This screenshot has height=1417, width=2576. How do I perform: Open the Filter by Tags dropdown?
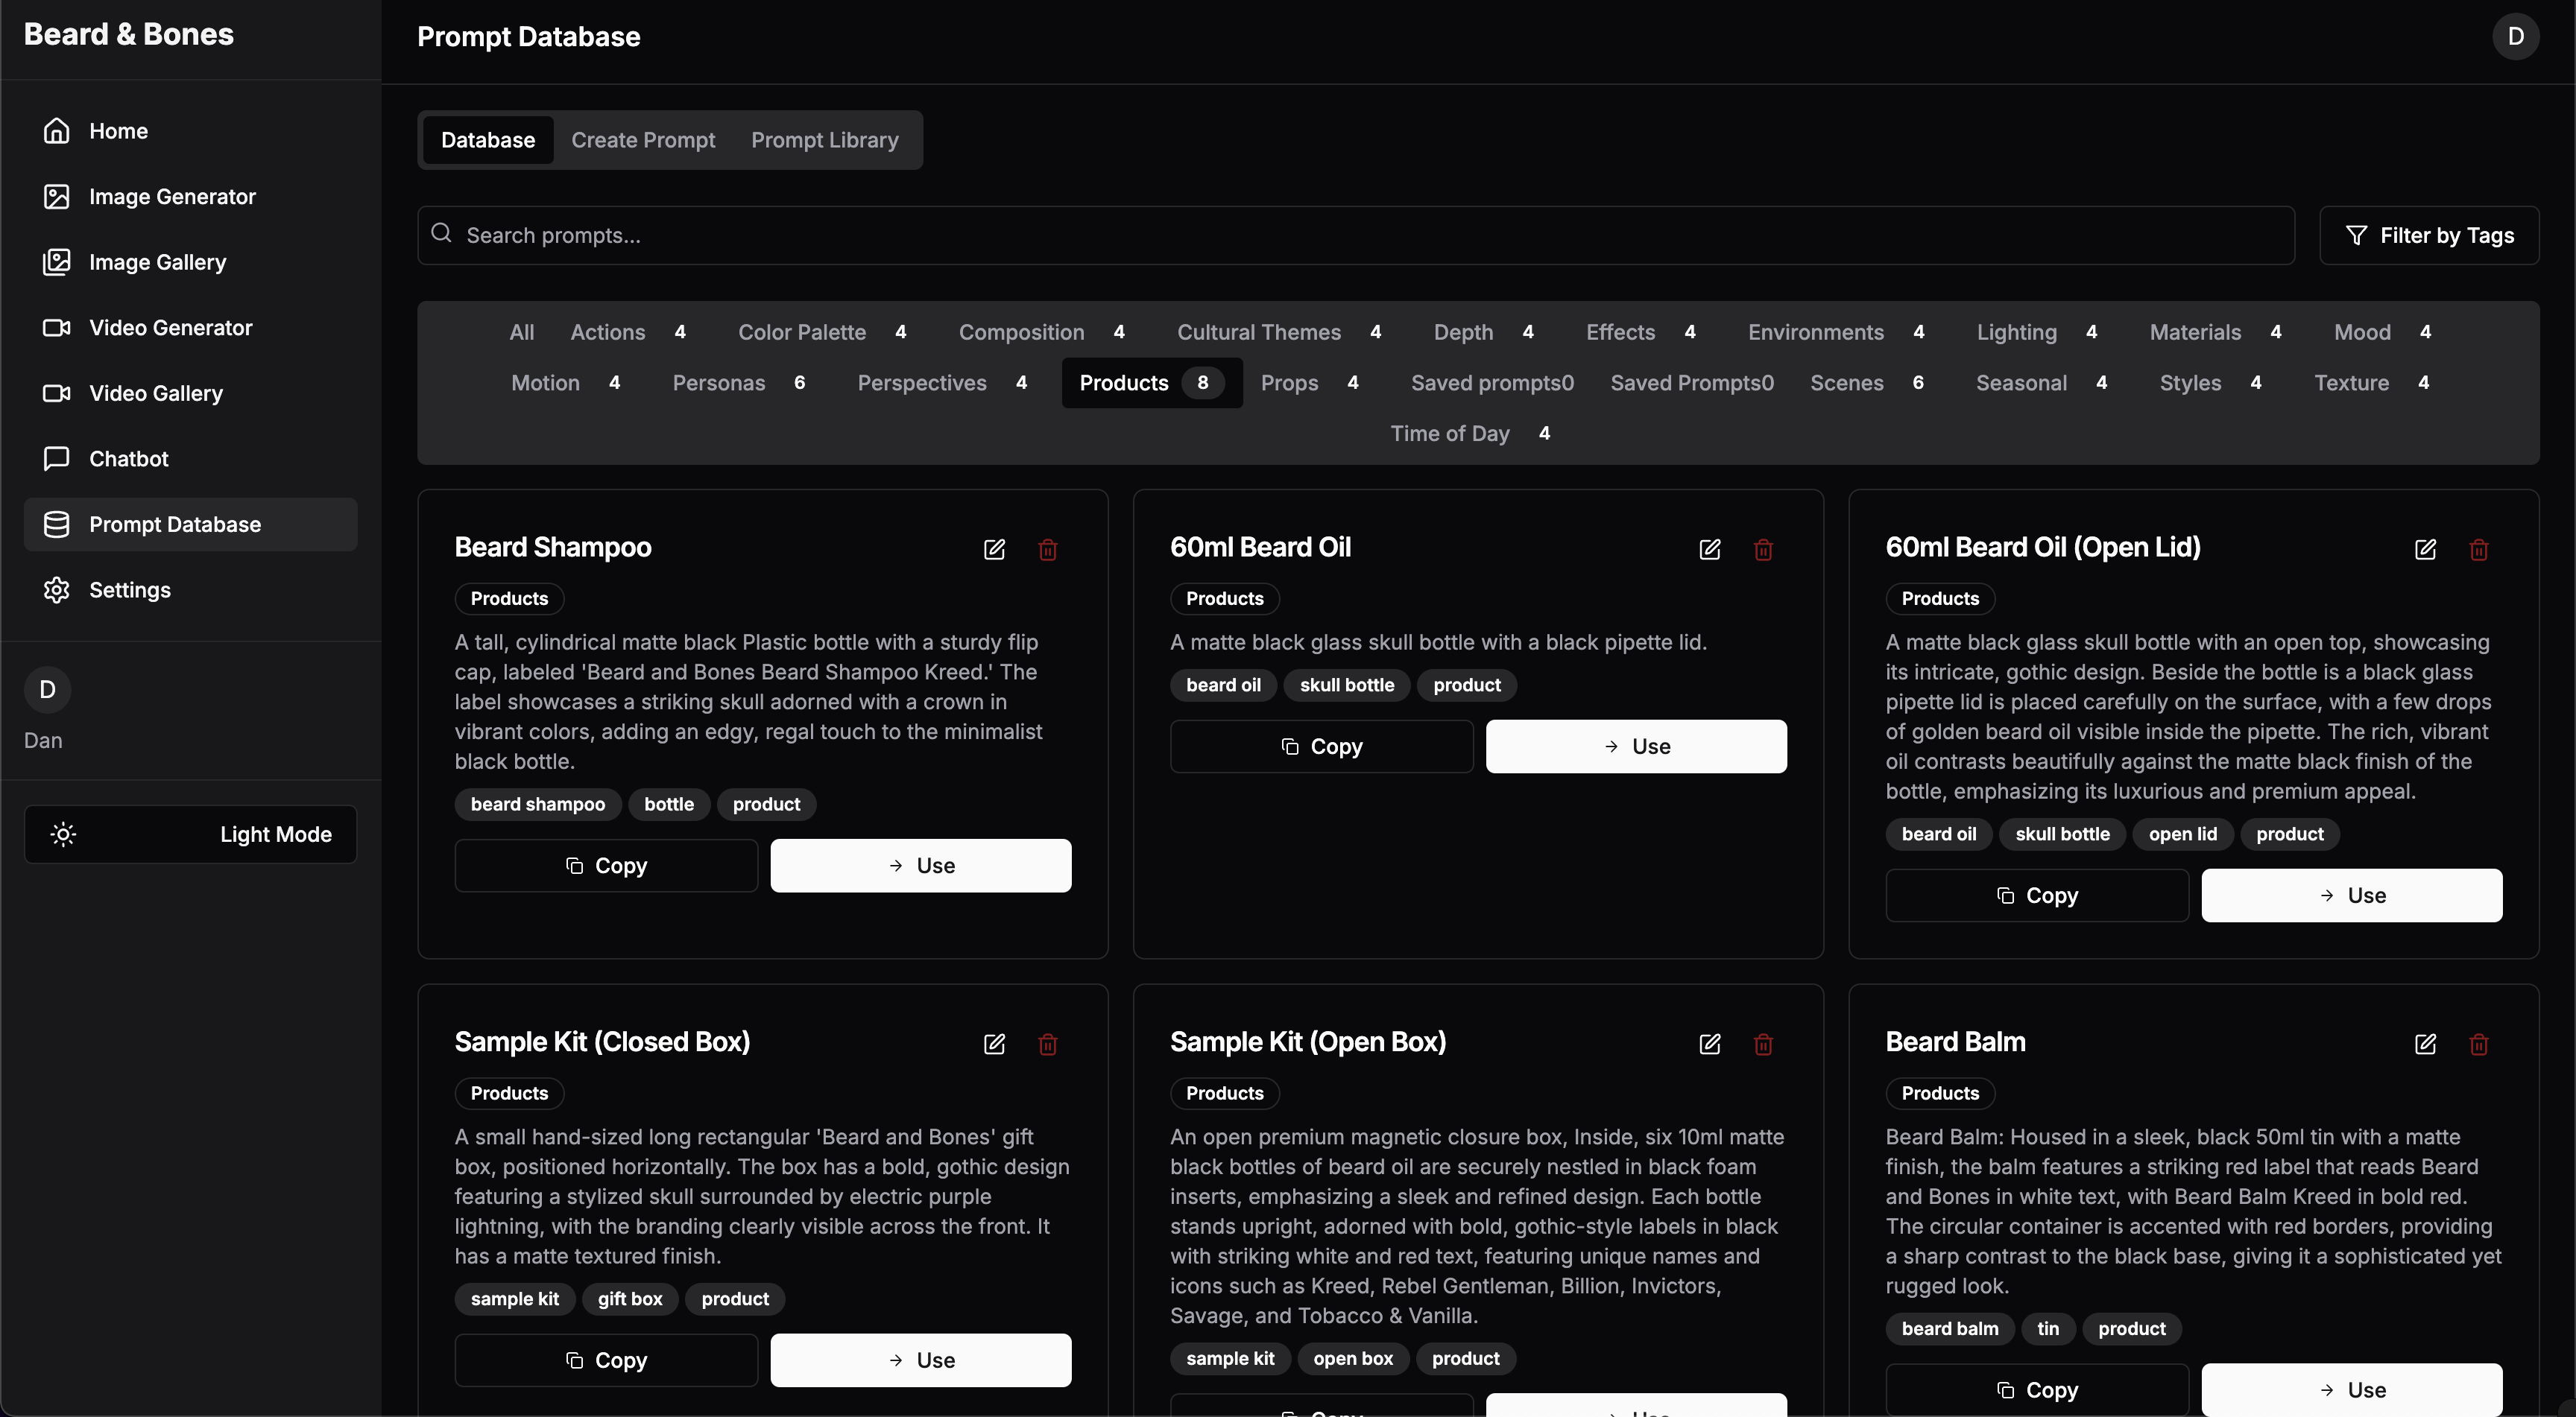tap(2429, 236)
